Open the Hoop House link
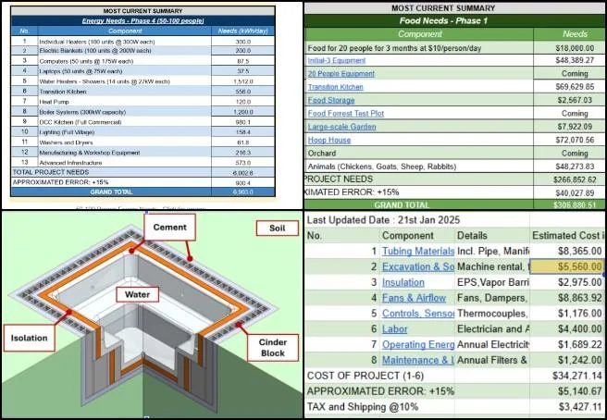 pyautogui.click(x=329, y=140)
